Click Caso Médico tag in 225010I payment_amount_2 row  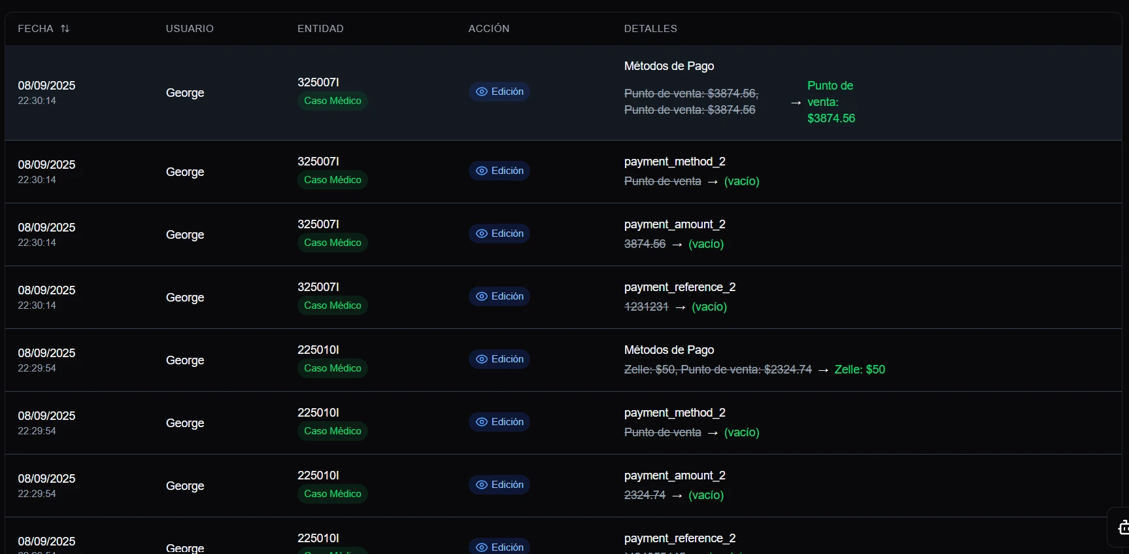[x=332, y=494]
